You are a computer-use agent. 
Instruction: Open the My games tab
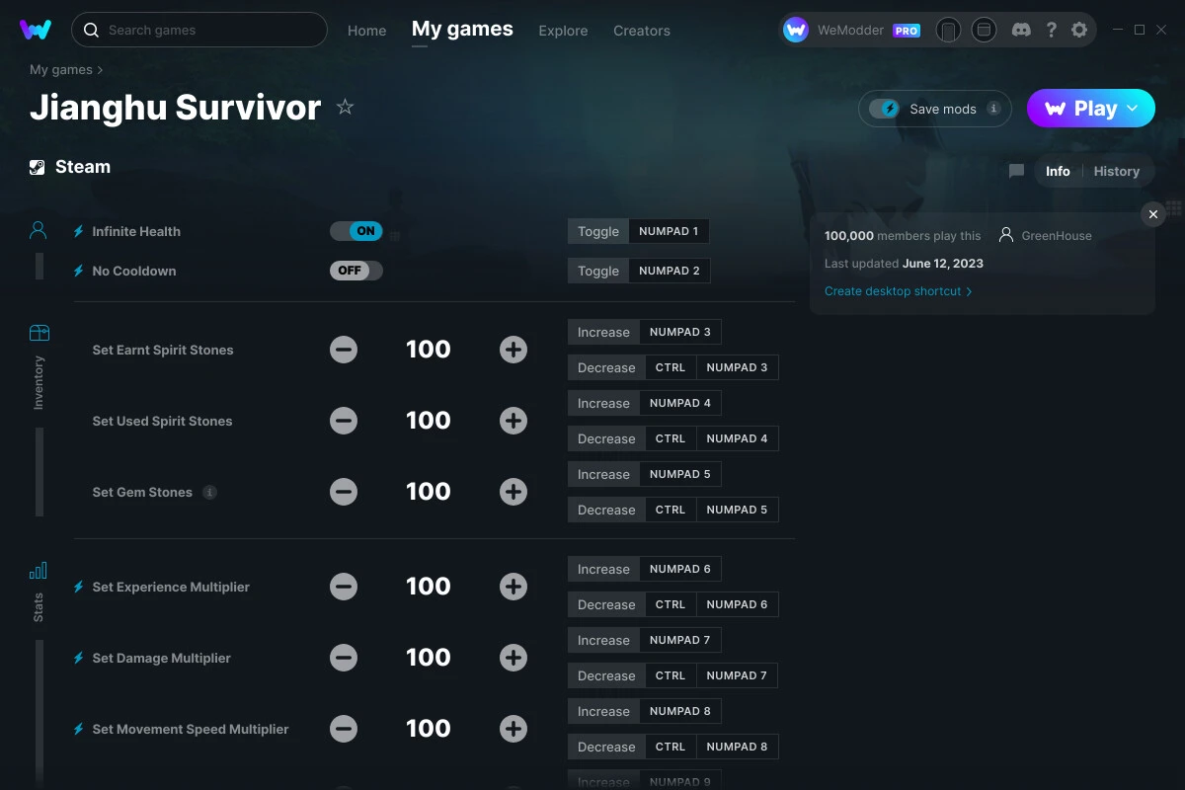coord(462,30)
